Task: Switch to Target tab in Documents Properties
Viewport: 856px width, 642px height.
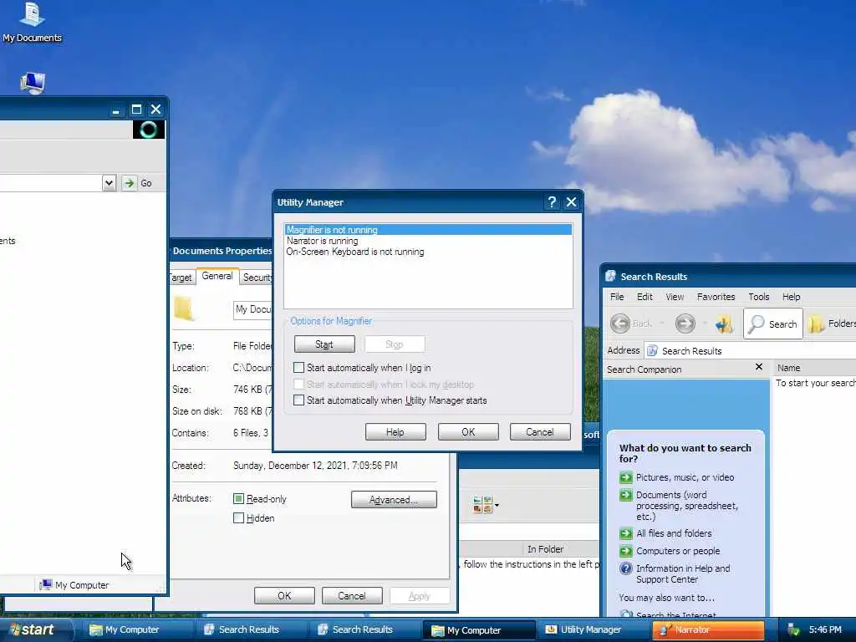Action: click(x=181, y=278)
